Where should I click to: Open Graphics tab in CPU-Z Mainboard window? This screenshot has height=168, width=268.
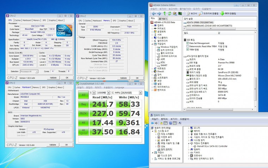(52, 87)
